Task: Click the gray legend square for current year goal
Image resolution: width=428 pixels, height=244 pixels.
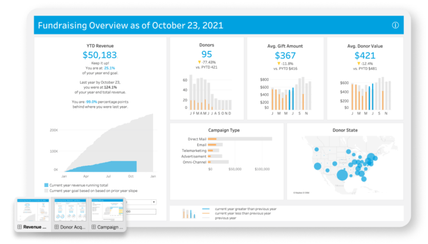Action: coord(47,192)
